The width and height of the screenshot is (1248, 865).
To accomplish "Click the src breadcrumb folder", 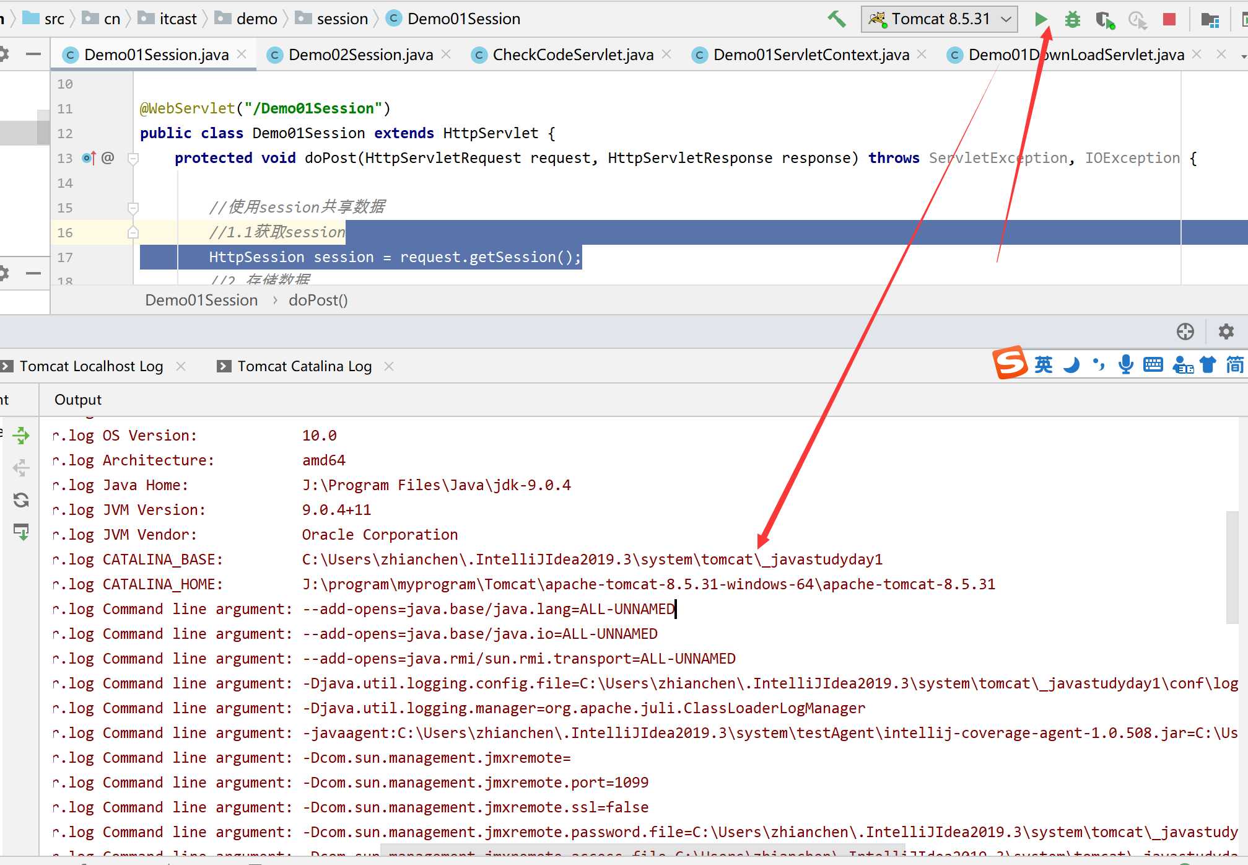I will (x=43, y=19).
